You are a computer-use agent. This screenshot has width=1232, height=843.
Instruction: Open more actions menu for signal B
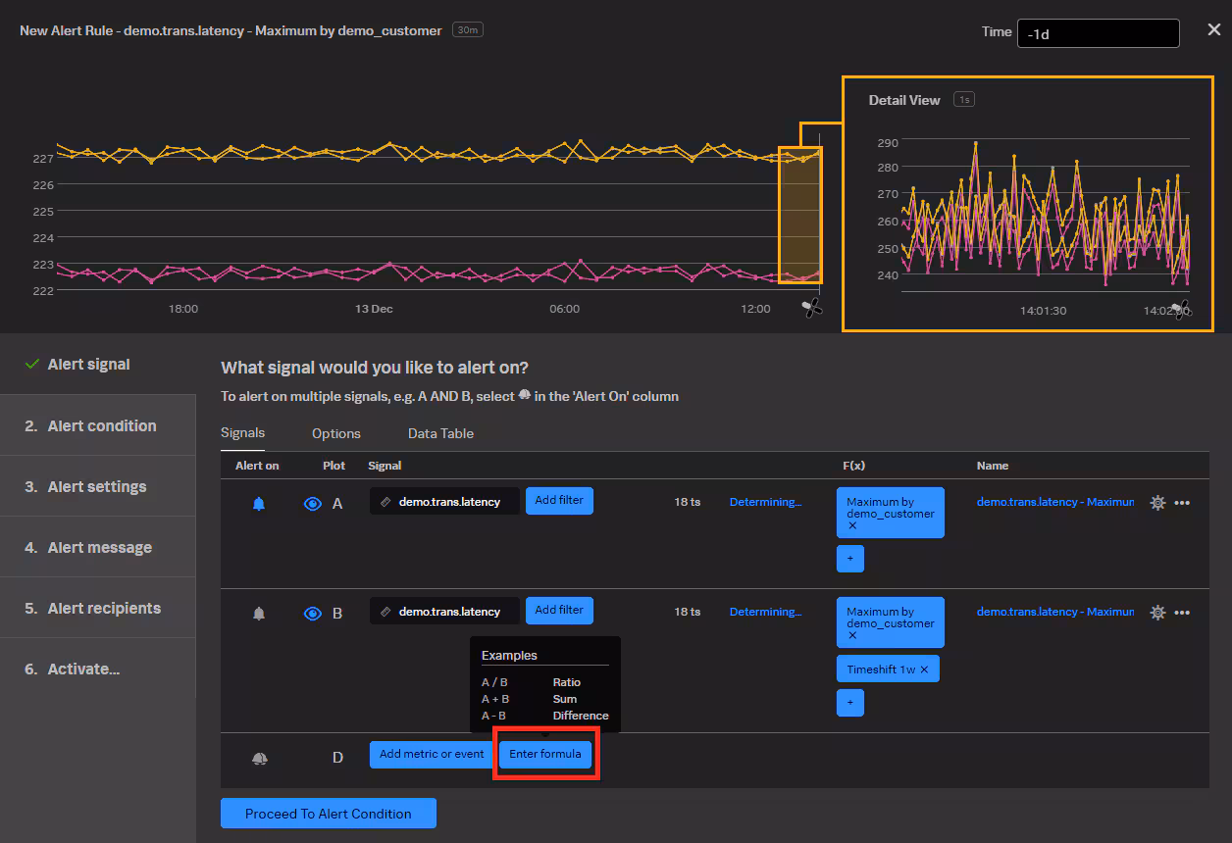[x=1182, y=613]
